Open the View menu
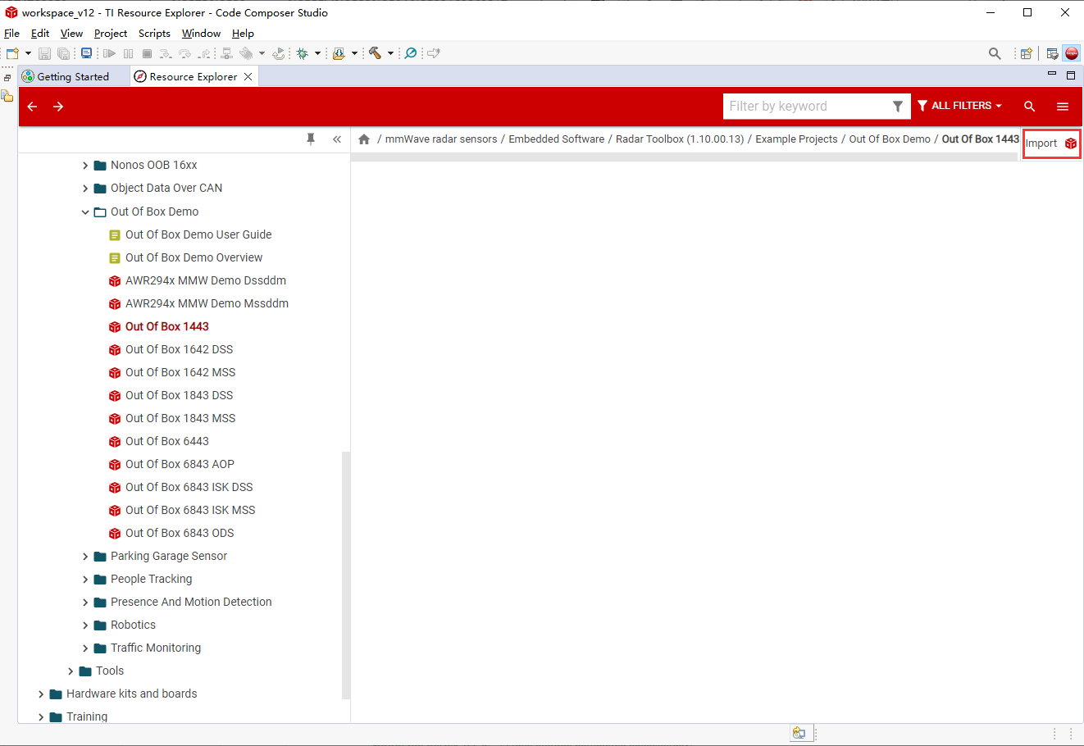Viewport: 1084px width, 746px height. [x=71, y=34]
